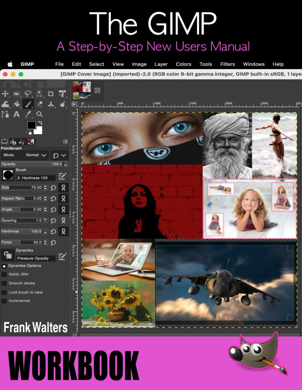Viewport: 302px width, 390px height.
Task: Select the Crop tool
Action: (50, 94)
